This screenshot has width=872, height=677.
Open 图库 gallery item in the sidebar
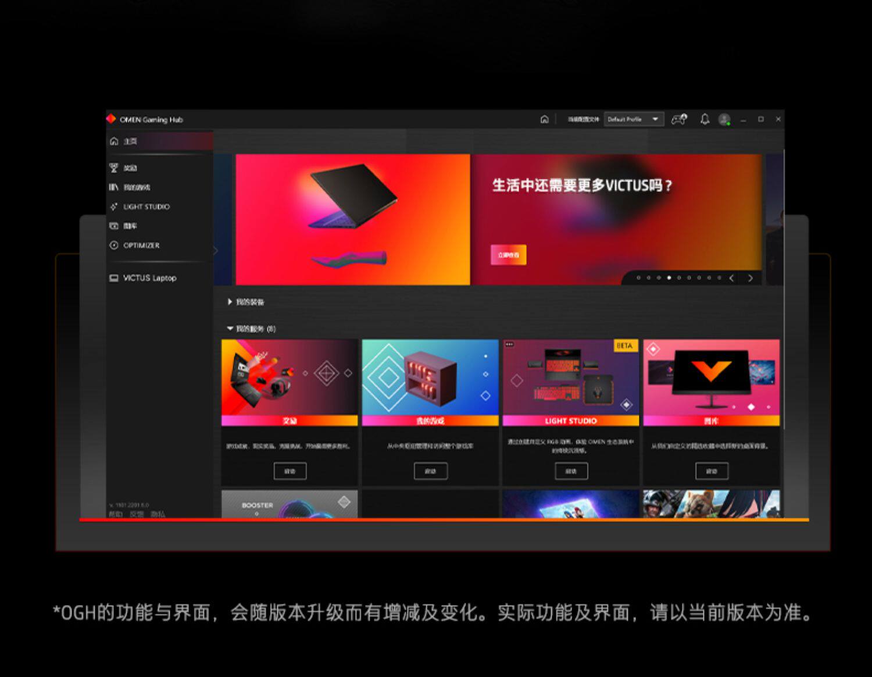(159, 226)
